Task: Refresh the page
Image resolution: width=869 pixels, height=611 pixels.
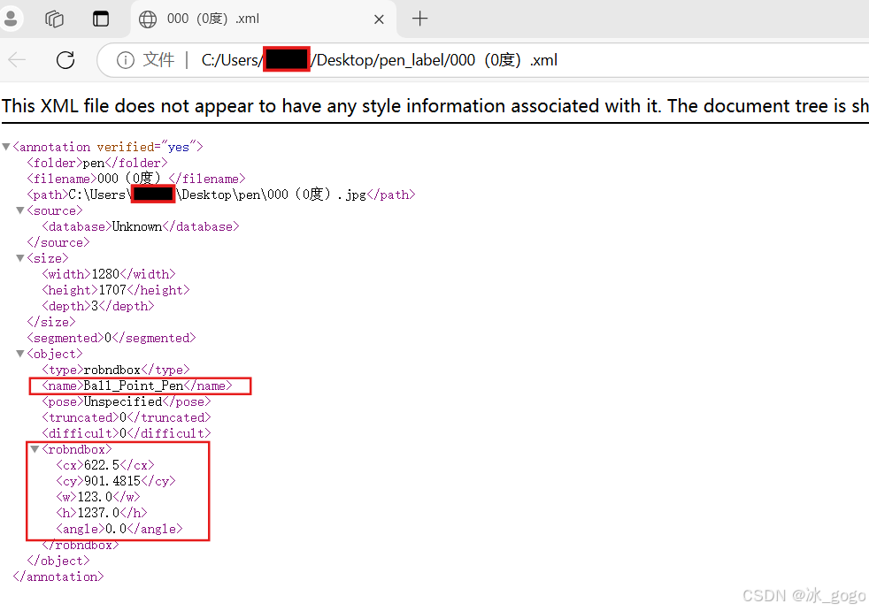Action: [65, 60]
